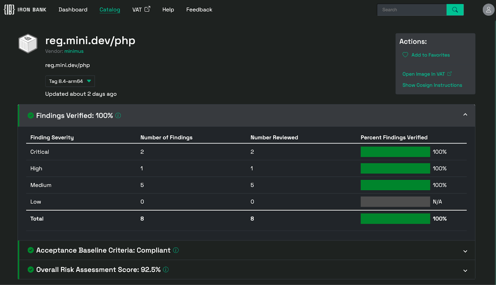Viewport: 496px width, 285px height.
Task: Click Findings Verified: 100% heading
Action: point(74,115)
